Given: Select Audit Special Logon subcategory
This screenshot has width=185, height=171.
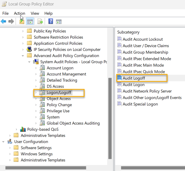Looking at the screenshot, I should tap(140, 104).
